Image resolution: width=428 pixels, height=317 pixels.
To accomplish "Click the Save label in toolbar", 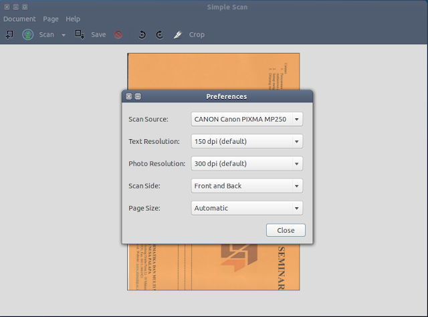I will [x=98, y=35].
